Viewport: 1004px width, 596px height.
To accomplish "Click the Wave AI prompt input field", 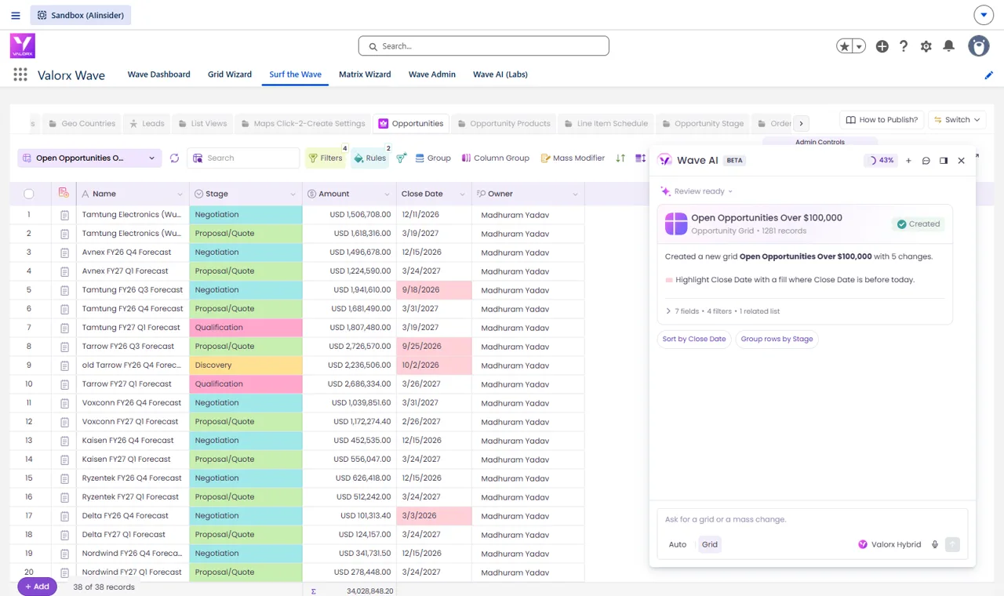I will 812,519.
